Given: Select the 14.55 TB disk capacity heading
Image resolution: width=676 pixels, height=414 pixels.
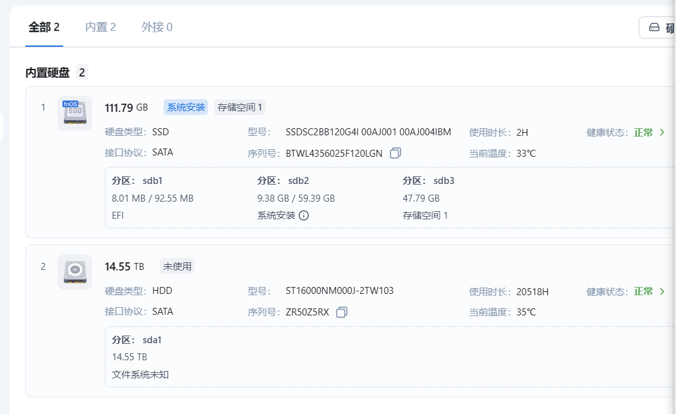Looking at the screenshot, I should 124,267.
